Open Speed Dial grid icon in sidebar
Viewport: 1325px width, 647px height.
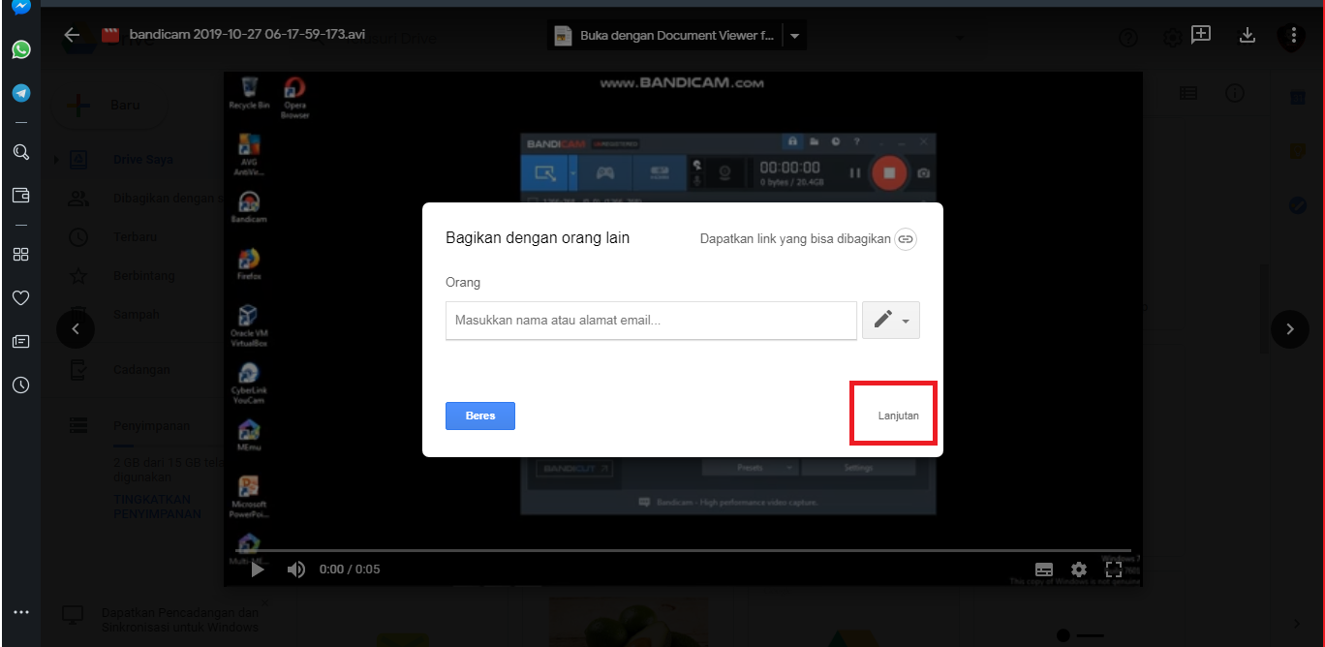click(20, 254)
